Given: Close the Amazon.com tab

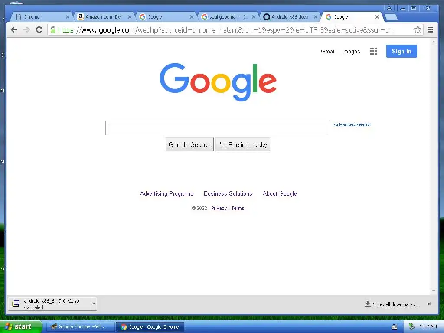Looking at the screenshot, I should pos(129,17).
